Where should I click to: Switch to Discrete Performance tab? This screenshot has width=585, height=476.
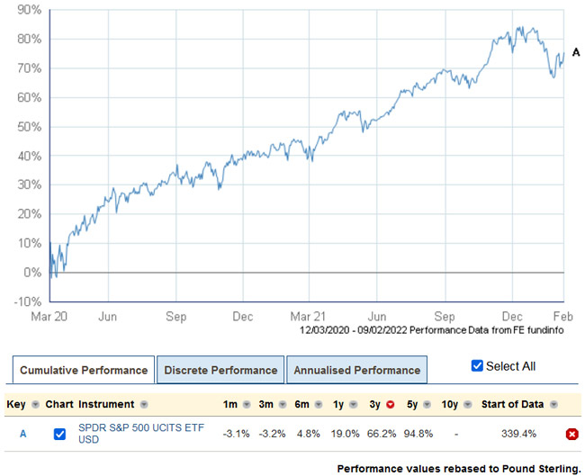220,370
